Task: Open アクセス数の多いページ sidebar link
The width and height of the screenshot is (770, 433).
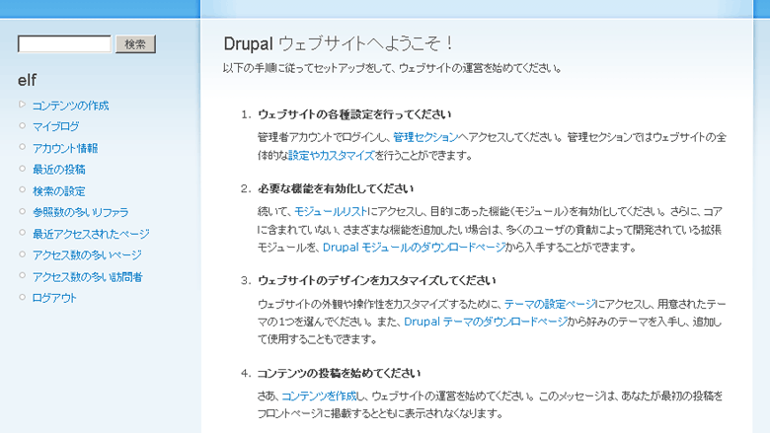Action: click(x=87, y=255)
